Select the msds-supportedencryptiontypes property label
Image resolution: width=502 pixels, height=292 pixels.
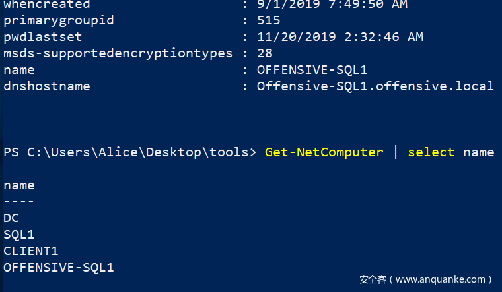tap(118, 53)
